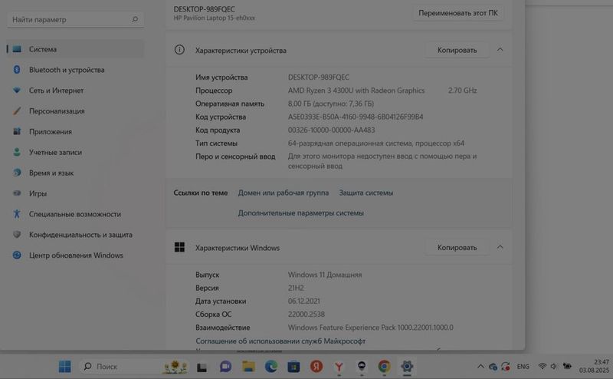Select the product code 00326-10000-00000-AA483
613x379 pixels.
pos(331,130)
